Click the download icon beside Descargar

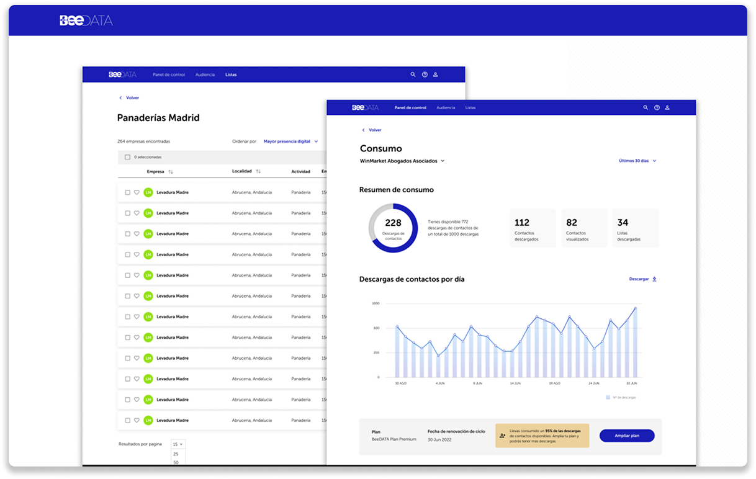[x=655, y=279]
